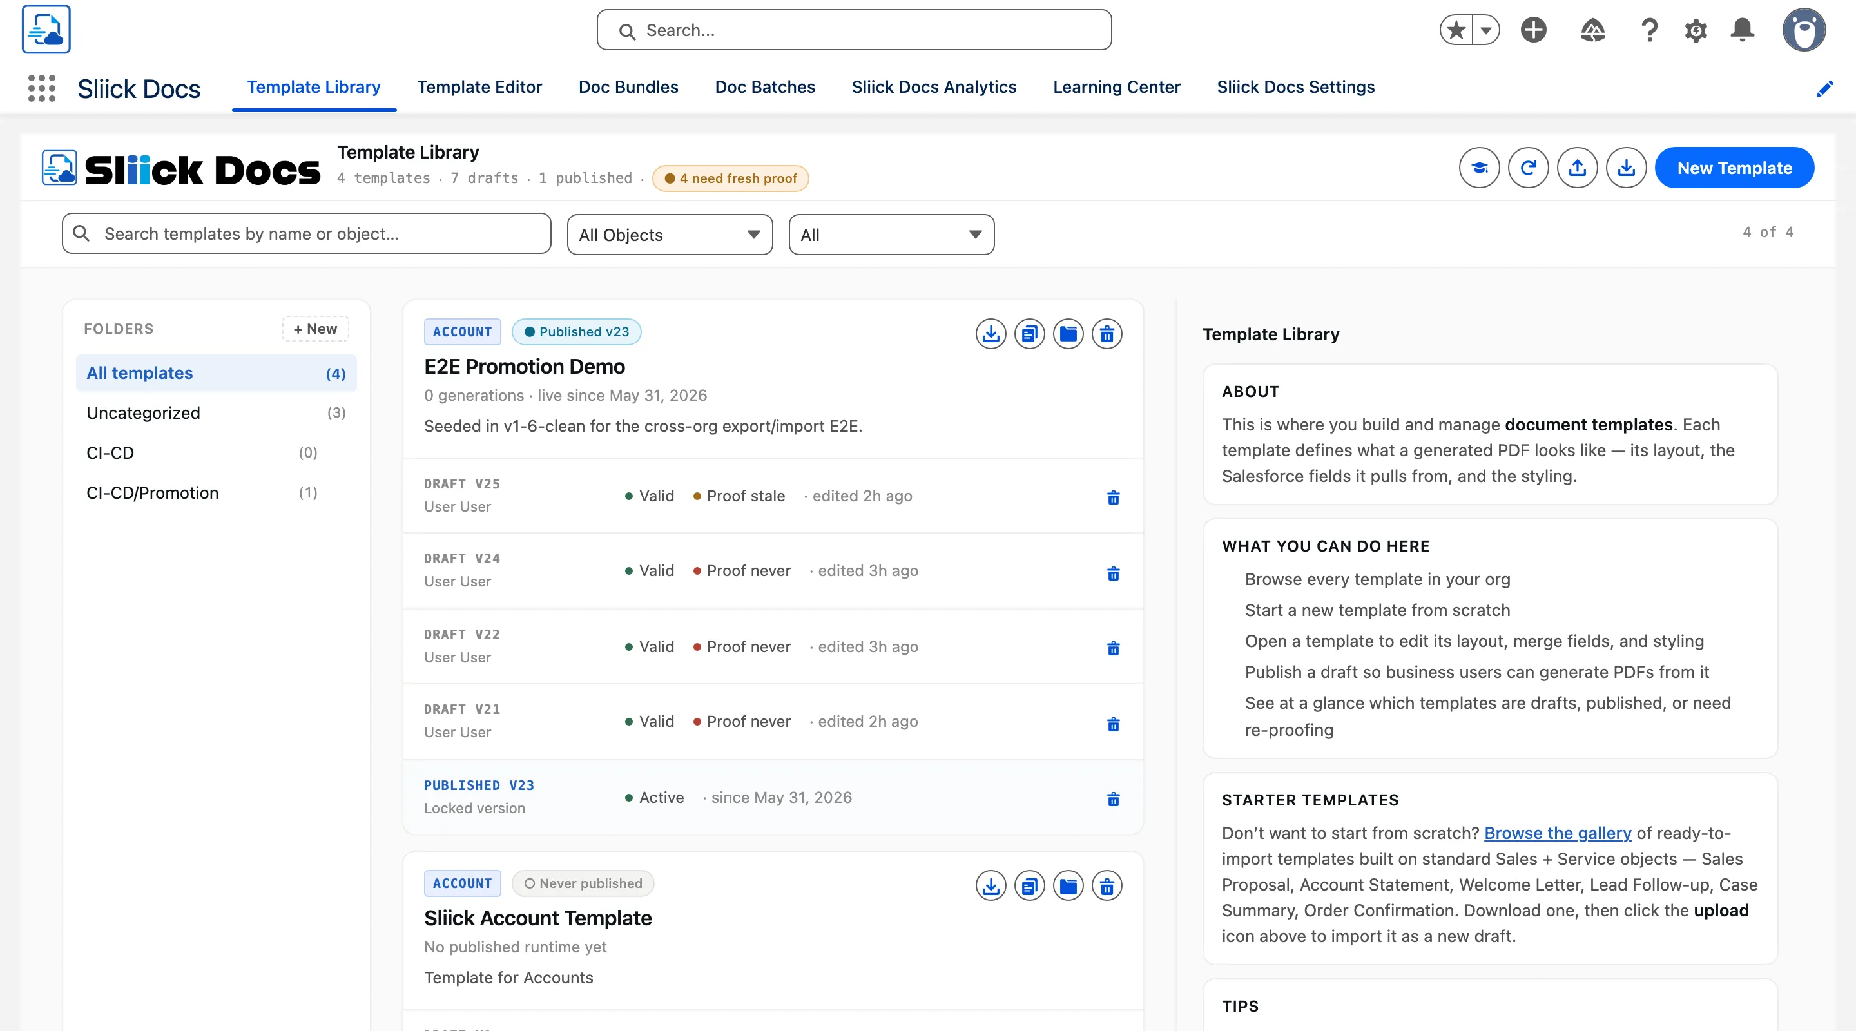Image resolution: width=1856 pixels, height=1031 pixels.
Task: Open the Learning Center tab
Action: pos(1116,87)
